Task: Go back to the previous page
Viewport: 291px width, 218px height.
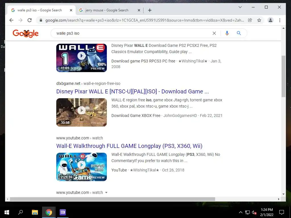Action: click(x=11, y=20)
